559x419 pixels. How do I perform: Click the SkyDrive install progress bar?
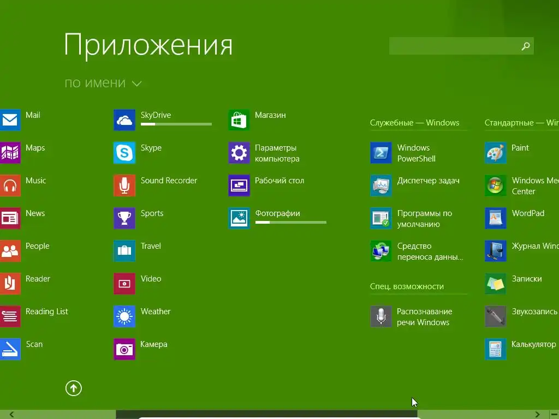[x=176, y=124]
